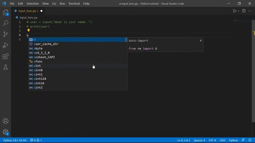Open the Go menu
The height and width of the screenshot is (143, 255).
click(x=54, y=4)
